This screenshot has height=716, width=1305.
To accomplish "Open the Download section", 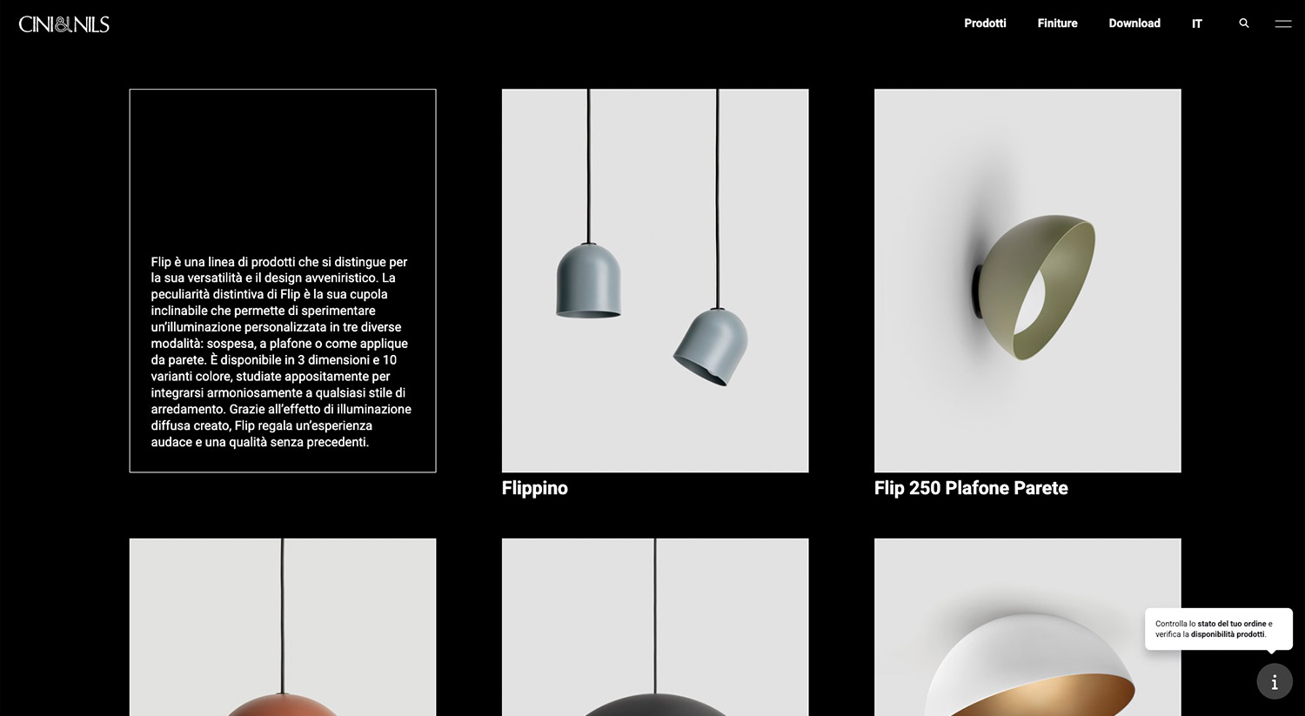I will click(x=1134, y=23).
